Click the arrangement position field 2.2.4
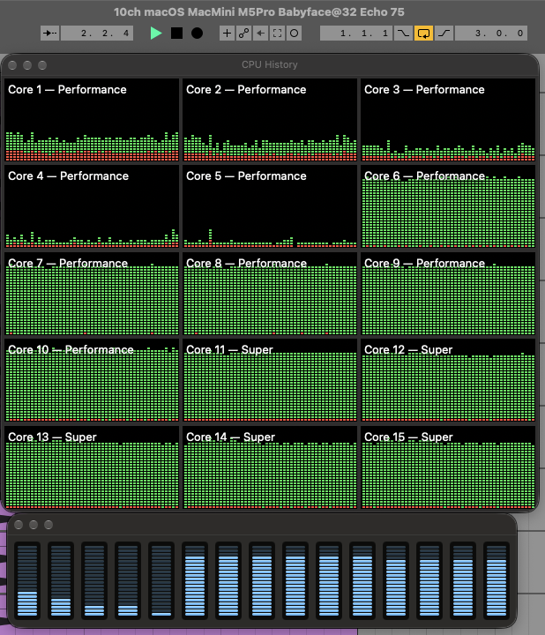The height and width of the screenshot is (635, 545). 97,34
